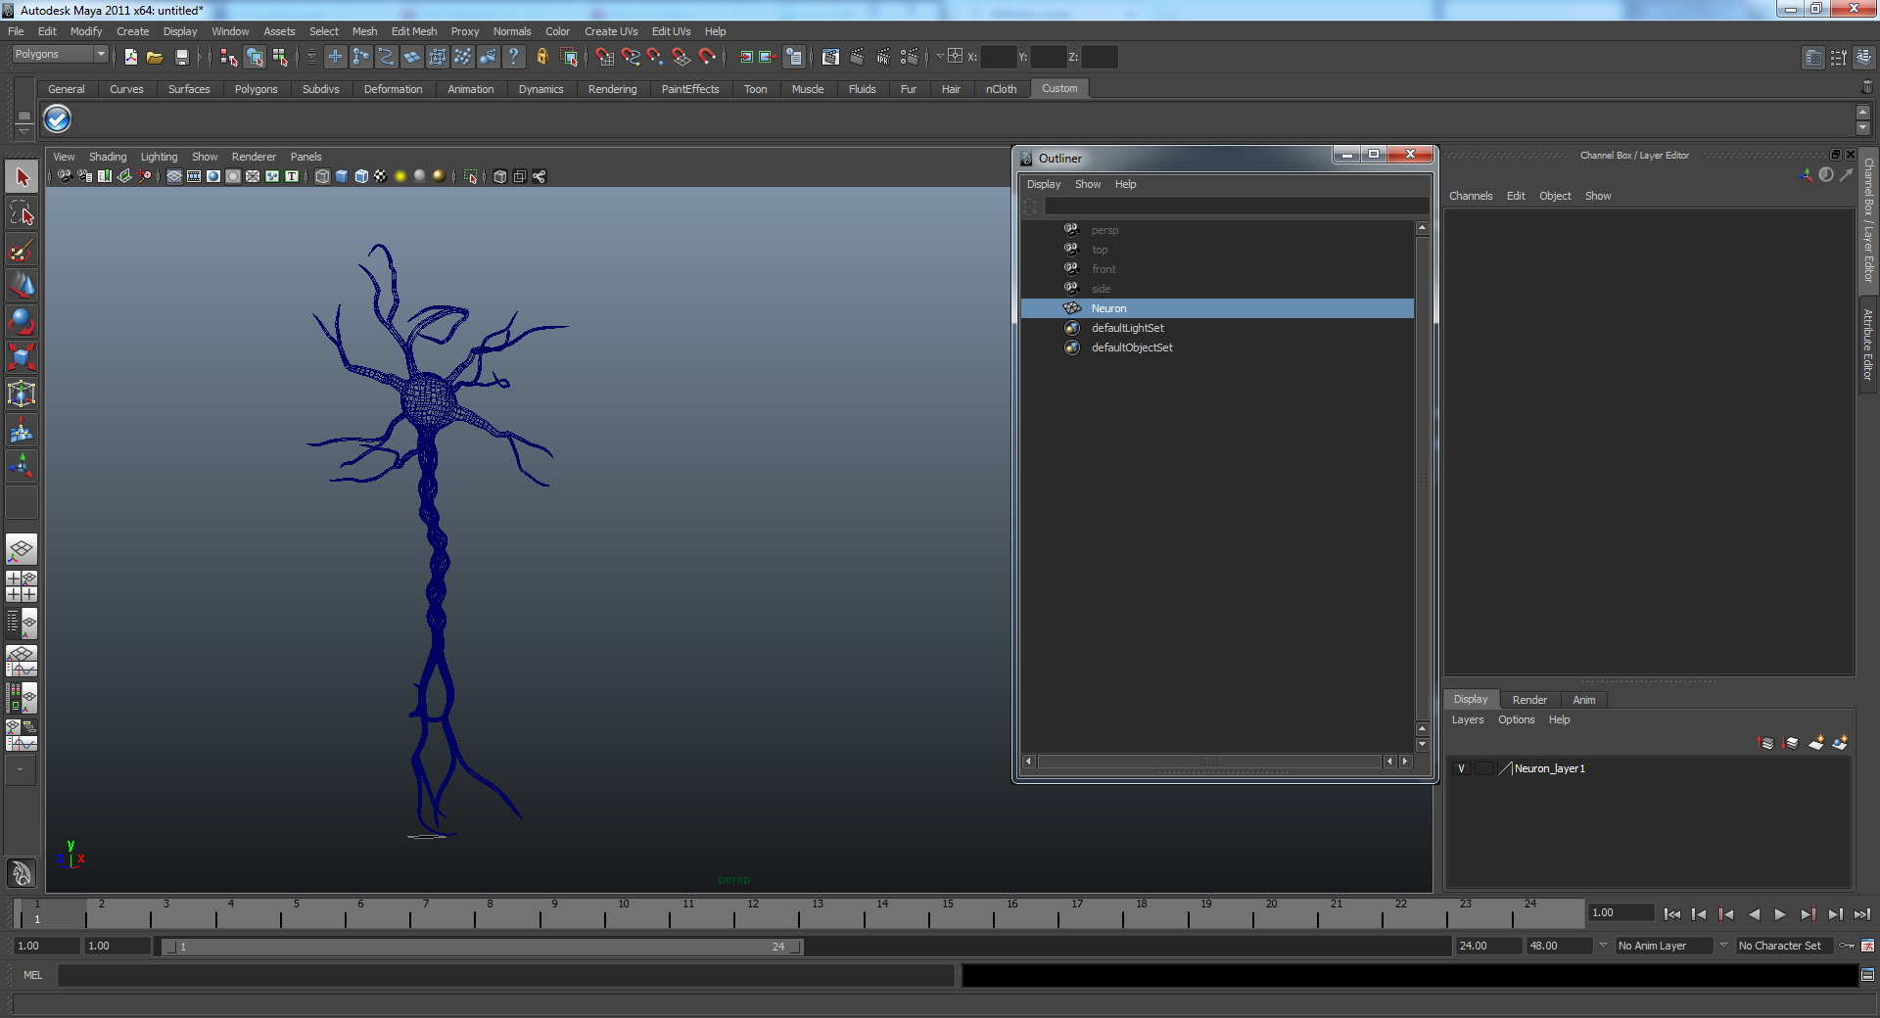The height and width of the screenshot is (1018, 1880).
Task: Select defaultLightSet in the Outliner
Action: click(x=1217, y=328)
